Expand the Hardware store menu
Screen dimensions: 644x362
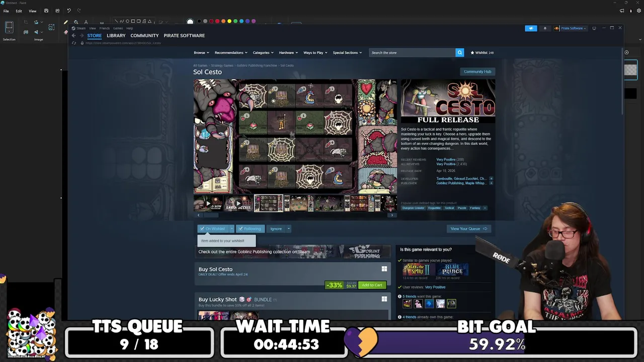[288, 52]
